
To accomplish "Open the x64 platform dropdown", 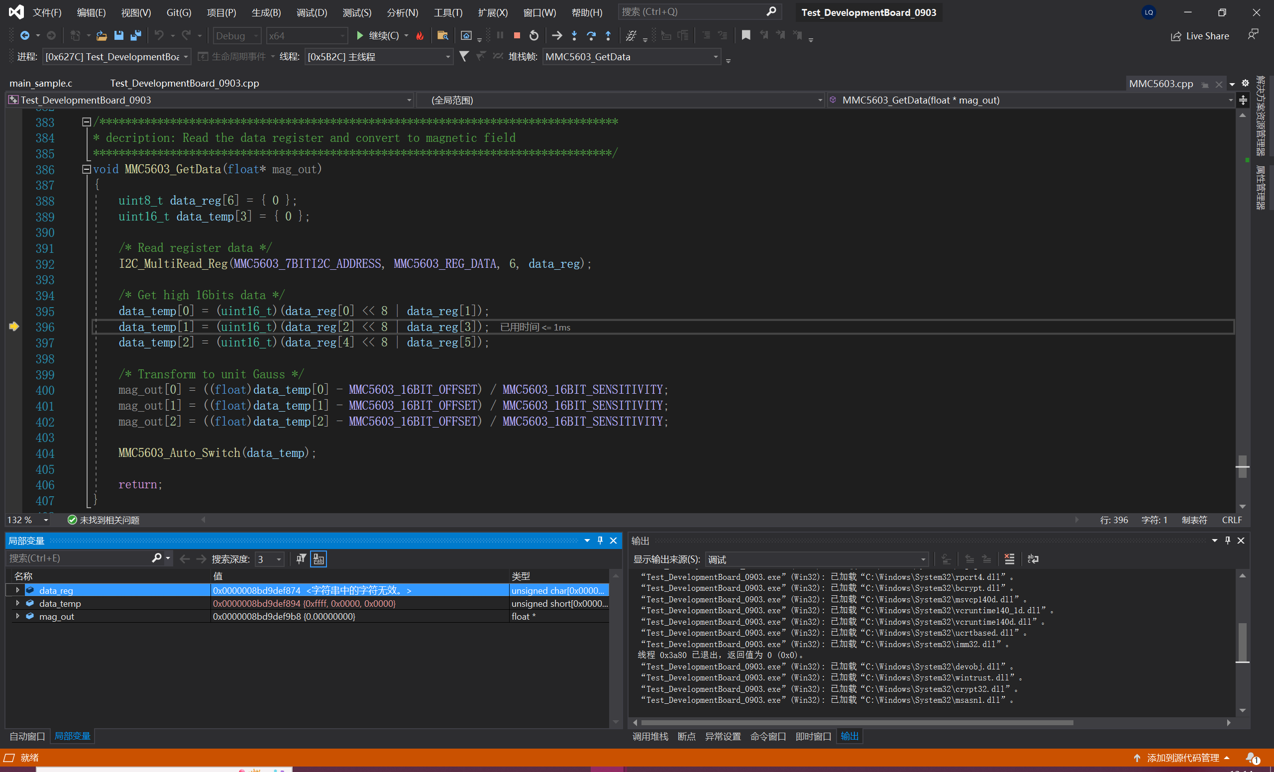I will 307,36.
